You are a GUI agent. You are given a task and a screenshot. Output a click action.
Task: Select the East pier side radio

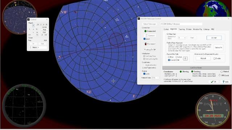pos(169,57)
